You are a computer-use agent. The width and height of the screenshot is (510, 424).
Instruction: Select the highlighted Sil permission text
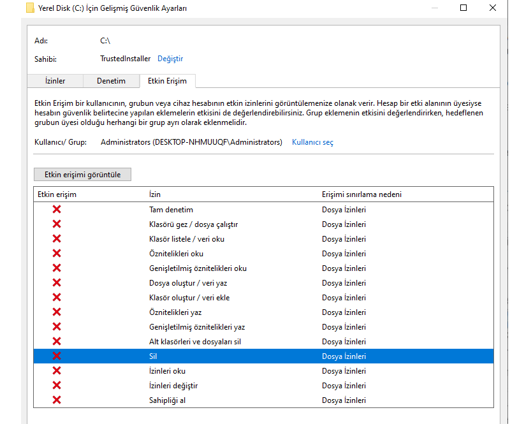point(153,356)
